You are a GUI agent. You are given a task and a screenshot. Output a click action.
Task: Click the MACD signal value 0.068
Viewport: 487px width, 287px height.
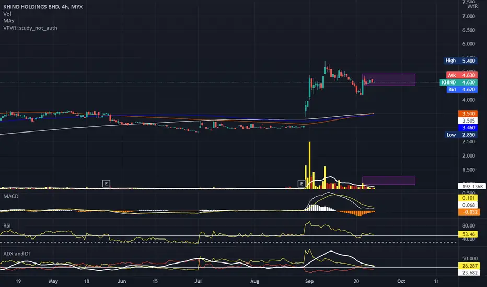(x=468, y=205)
